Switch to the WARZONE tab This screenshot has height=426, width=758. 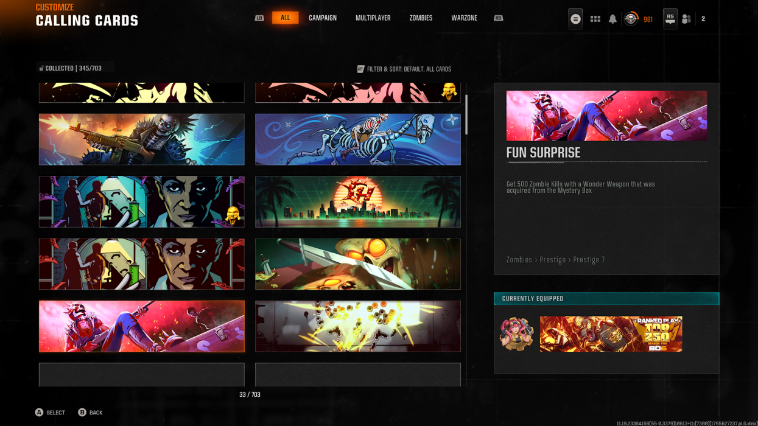point(464,18)
